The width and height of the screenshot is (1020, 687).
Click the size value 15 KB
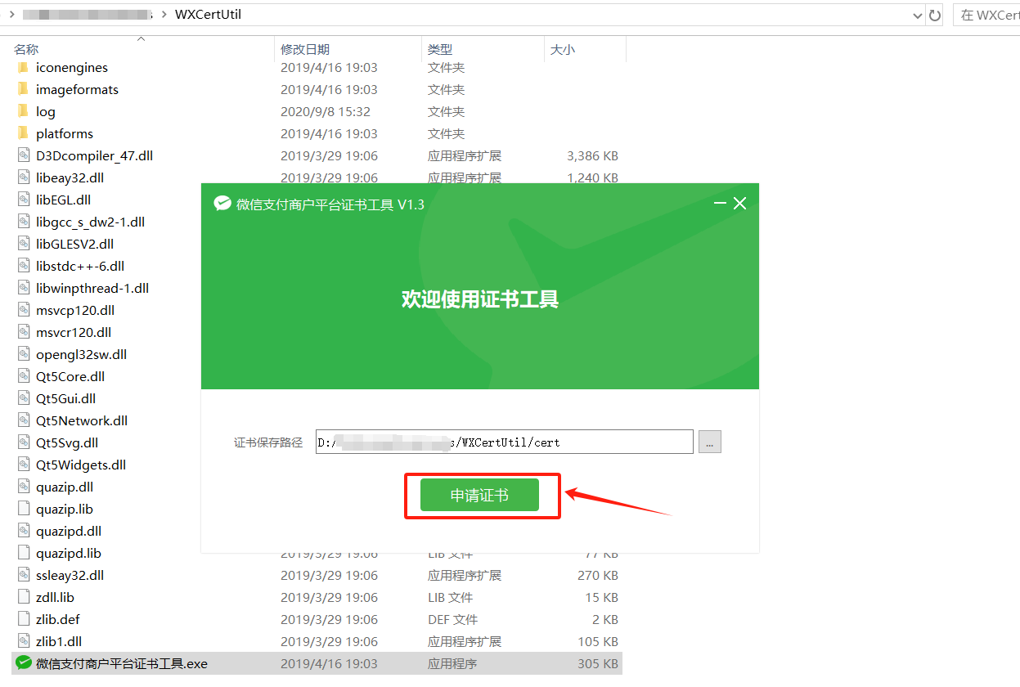point(601,597)
